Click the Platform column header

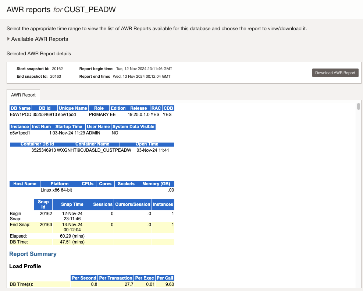point(60,184)
